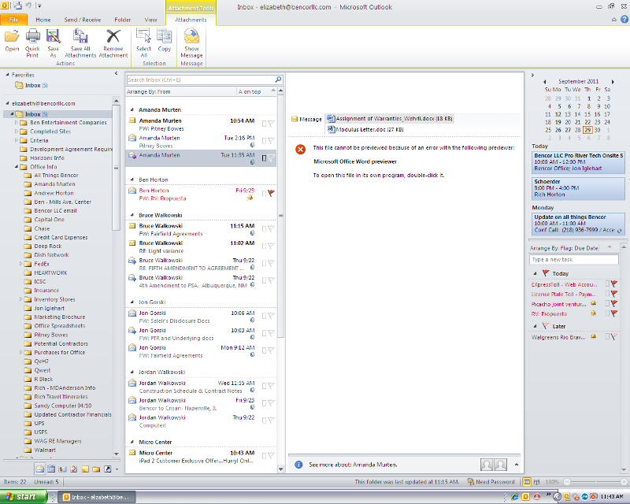Open the Windows start button
Image resolution: width=630 pixels, height=504 pixels.
pos(22,497)
